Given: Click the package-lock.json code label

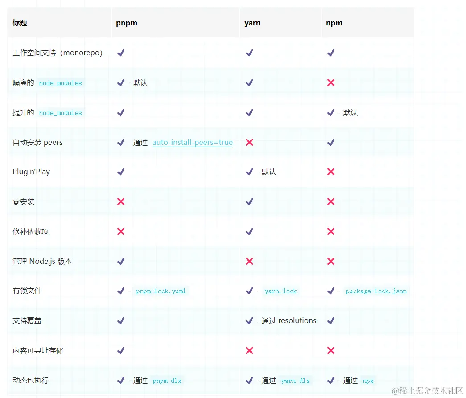Looking at the screenshot, I should 376,291.
